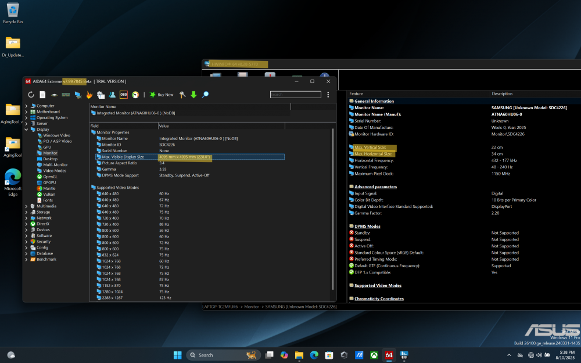Select the Max. Visible Display Size row
581x363 pixels.
pyautogui.click(x=190, y=157)
